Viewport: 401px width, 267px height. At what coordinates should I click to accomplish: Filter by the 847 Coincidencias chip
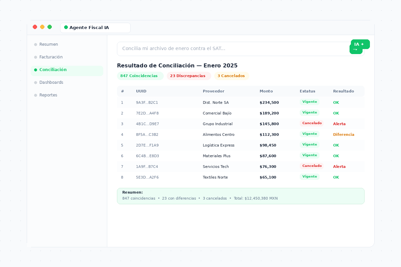pos(140,76)
